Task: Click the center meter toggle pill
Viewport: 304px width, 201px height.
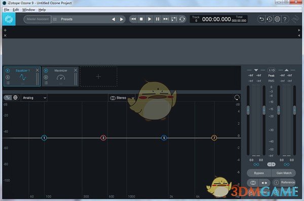Action: [271, 164]
